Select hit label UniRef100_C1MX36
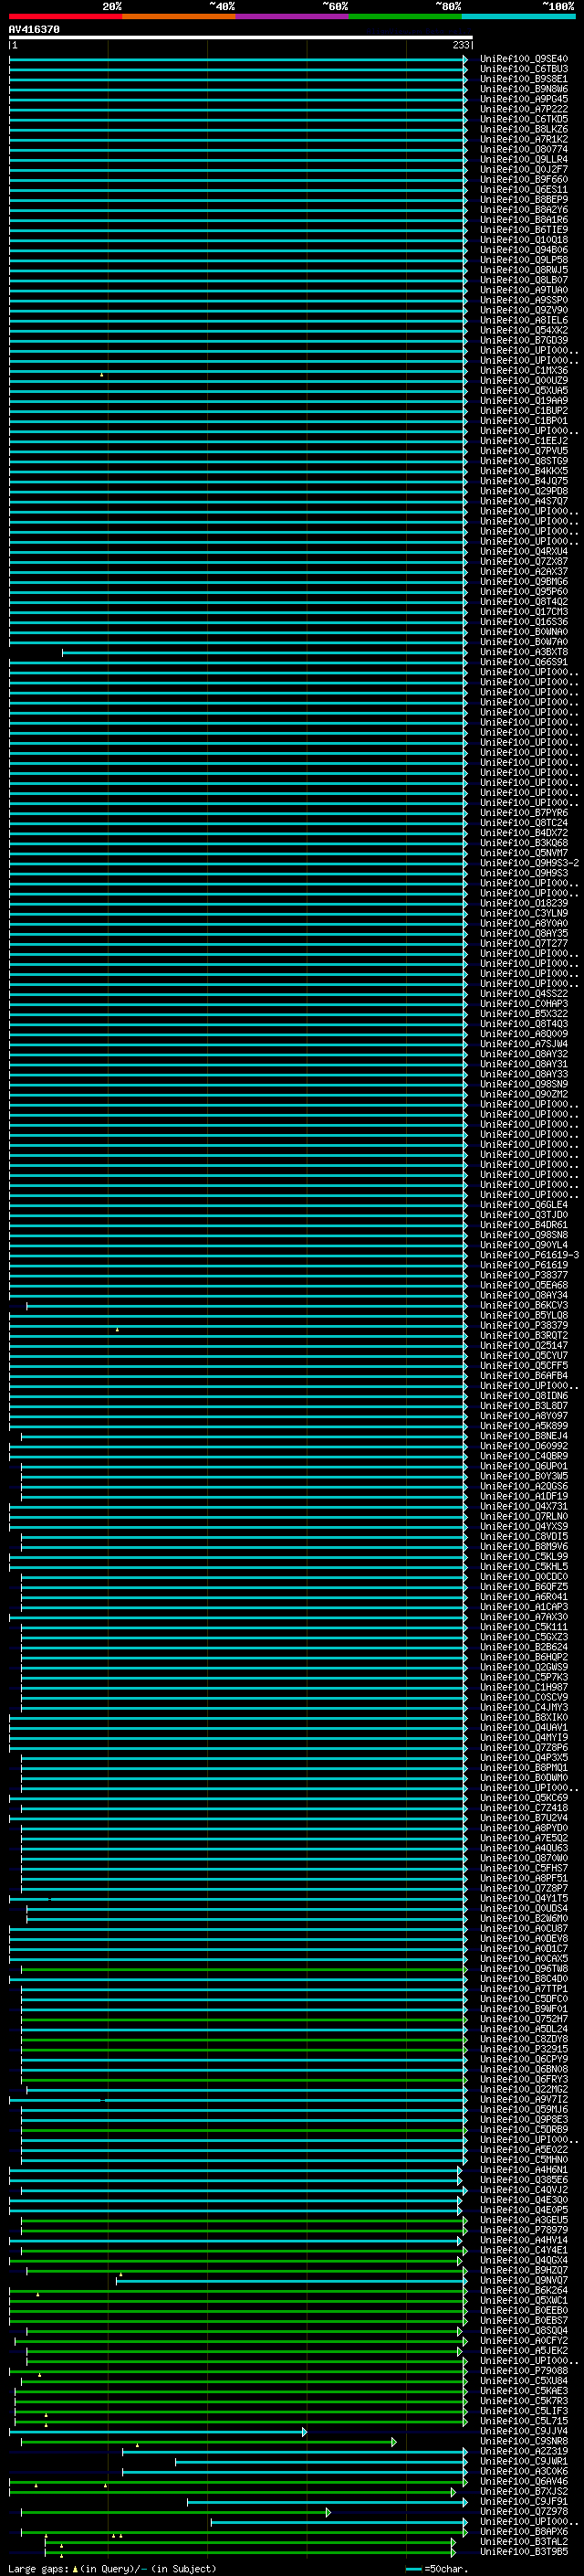Viewport: 584px width, 2576px height. (524, 371)
